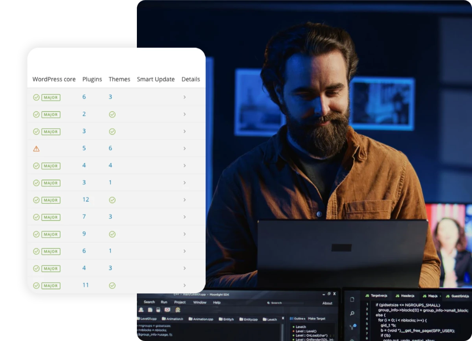Click the MAJOR badge in the 2-plugins row
The image size is (472, 341).
(x=51, y=114)
